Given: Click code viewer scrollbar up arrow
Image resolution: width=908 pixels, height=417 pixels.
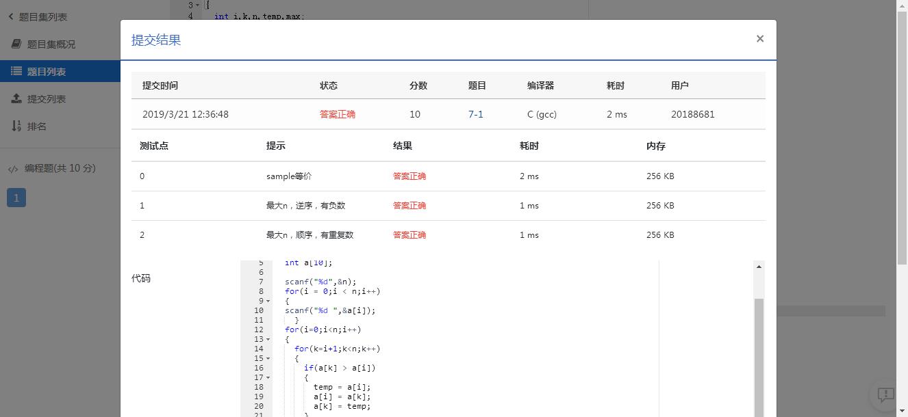Looking at the screenshot, I should pos(759,267).
